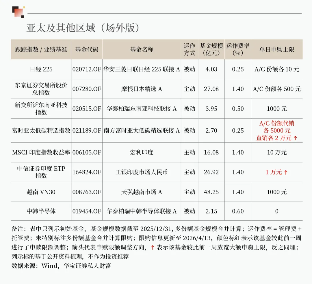
Task: Click column header 基金名称
Action: pyautogui.click(x=142, y=49)
